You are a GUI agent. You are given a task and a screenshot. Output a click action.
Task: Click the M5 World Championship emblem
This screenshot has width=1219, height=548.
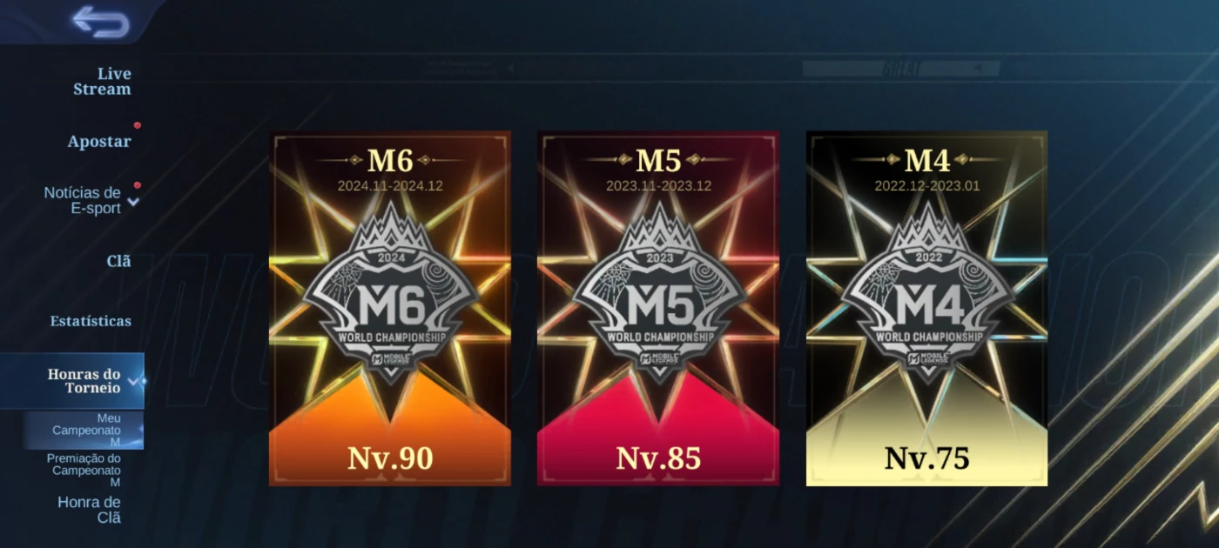pyautogui.click(x=658, y=294)
